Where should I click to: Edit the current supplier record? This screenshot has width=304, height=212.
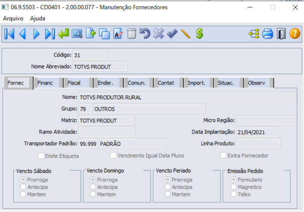(x=118, y=34)
